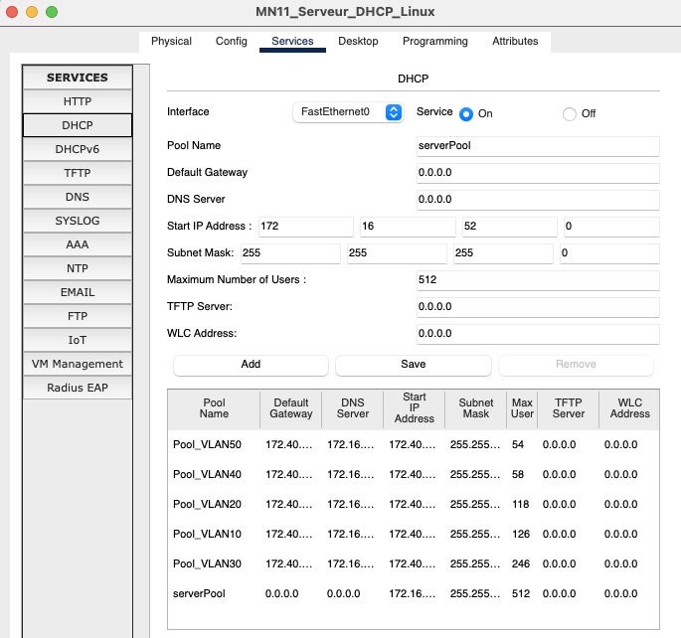
Task: Click Start IP third octet 52
Action: click(x=509, y=227)
